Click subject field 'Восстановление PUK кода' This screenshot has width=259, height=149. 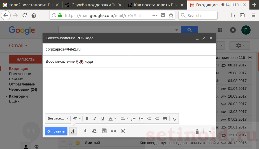coord(129,62)
